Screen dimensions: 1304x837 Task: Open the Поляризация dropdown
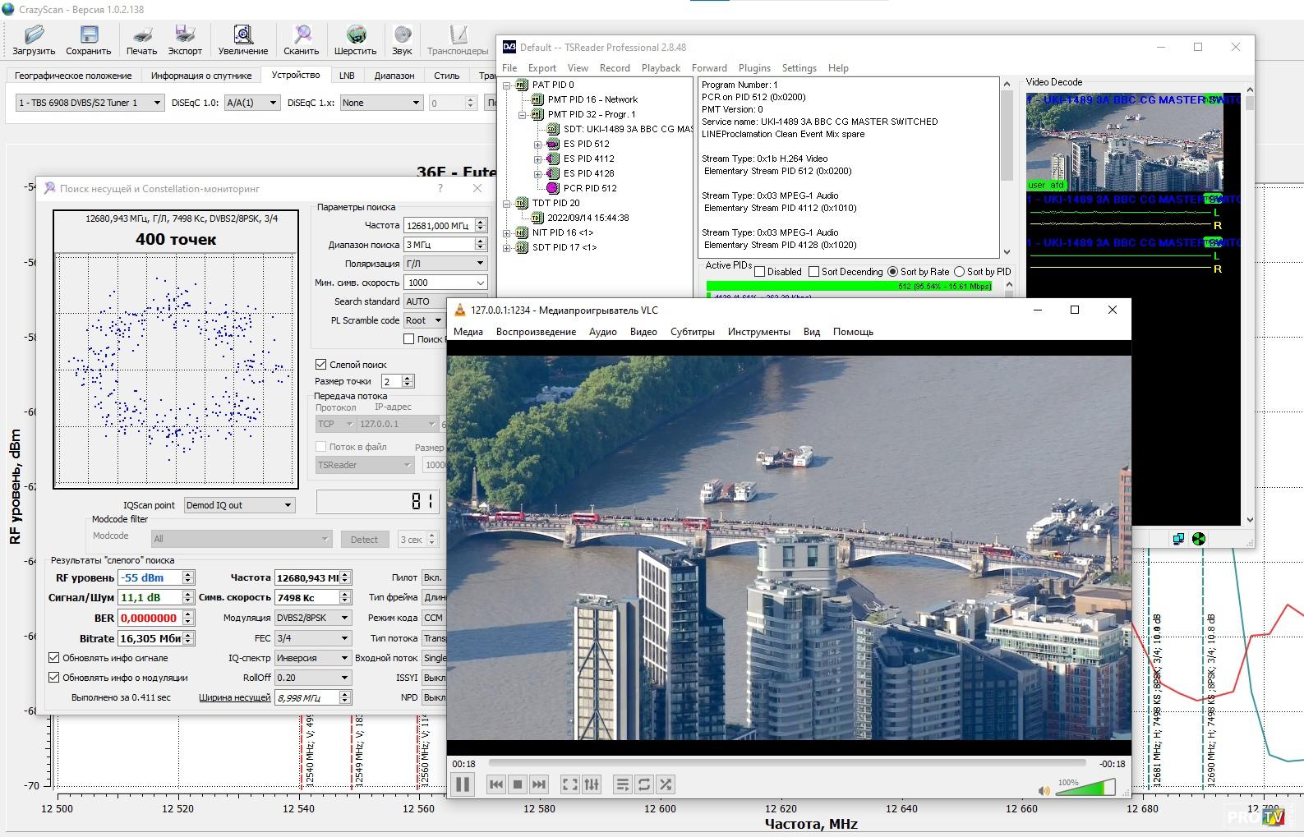[x=445, y=264]
